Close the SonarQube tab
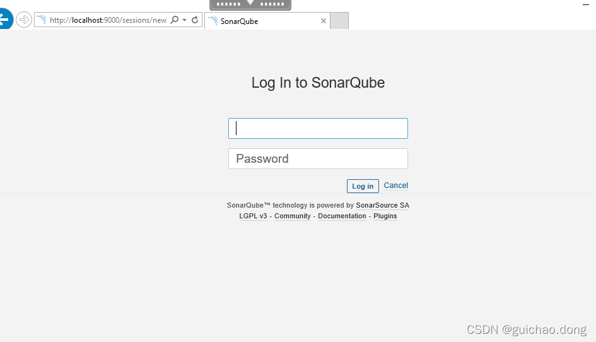This screenshot has width=596, height=342. point(324,21)
